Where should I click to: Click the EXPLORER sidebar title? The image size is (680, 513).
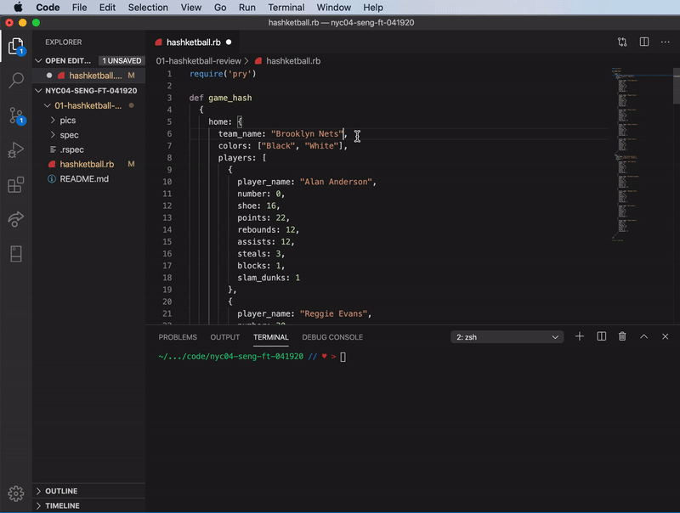(x=63, y=42)
